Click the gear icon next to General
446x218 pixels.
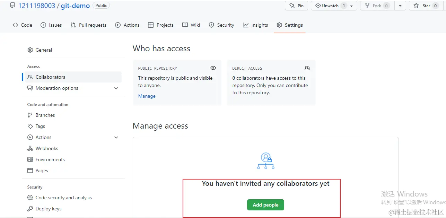pos(30,50)
